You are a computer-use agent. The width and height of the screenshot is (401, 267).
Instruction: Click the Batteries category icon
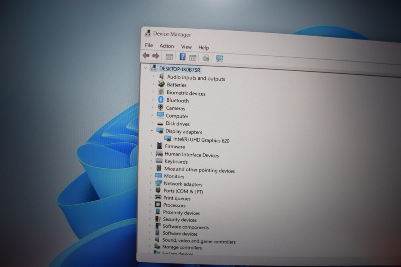(161, 84)
